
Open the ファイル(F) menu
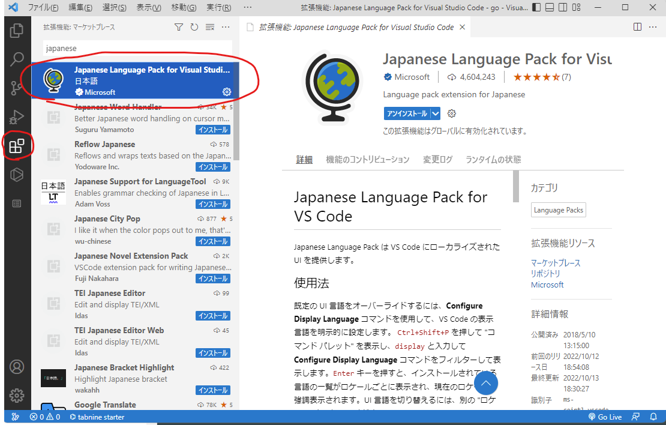point(43,7)
